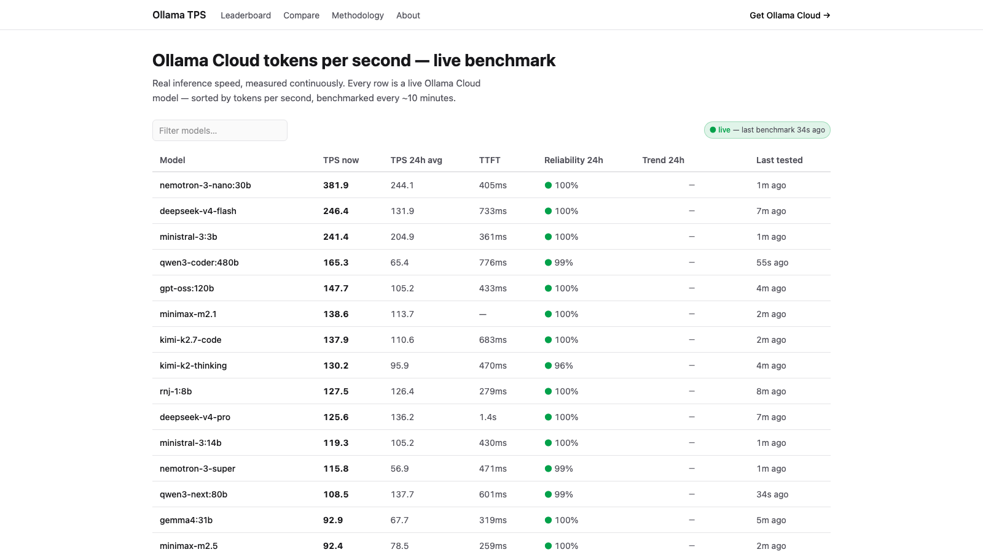
Task: Select the deepseek-v4-flash model name
Action: 198,211
